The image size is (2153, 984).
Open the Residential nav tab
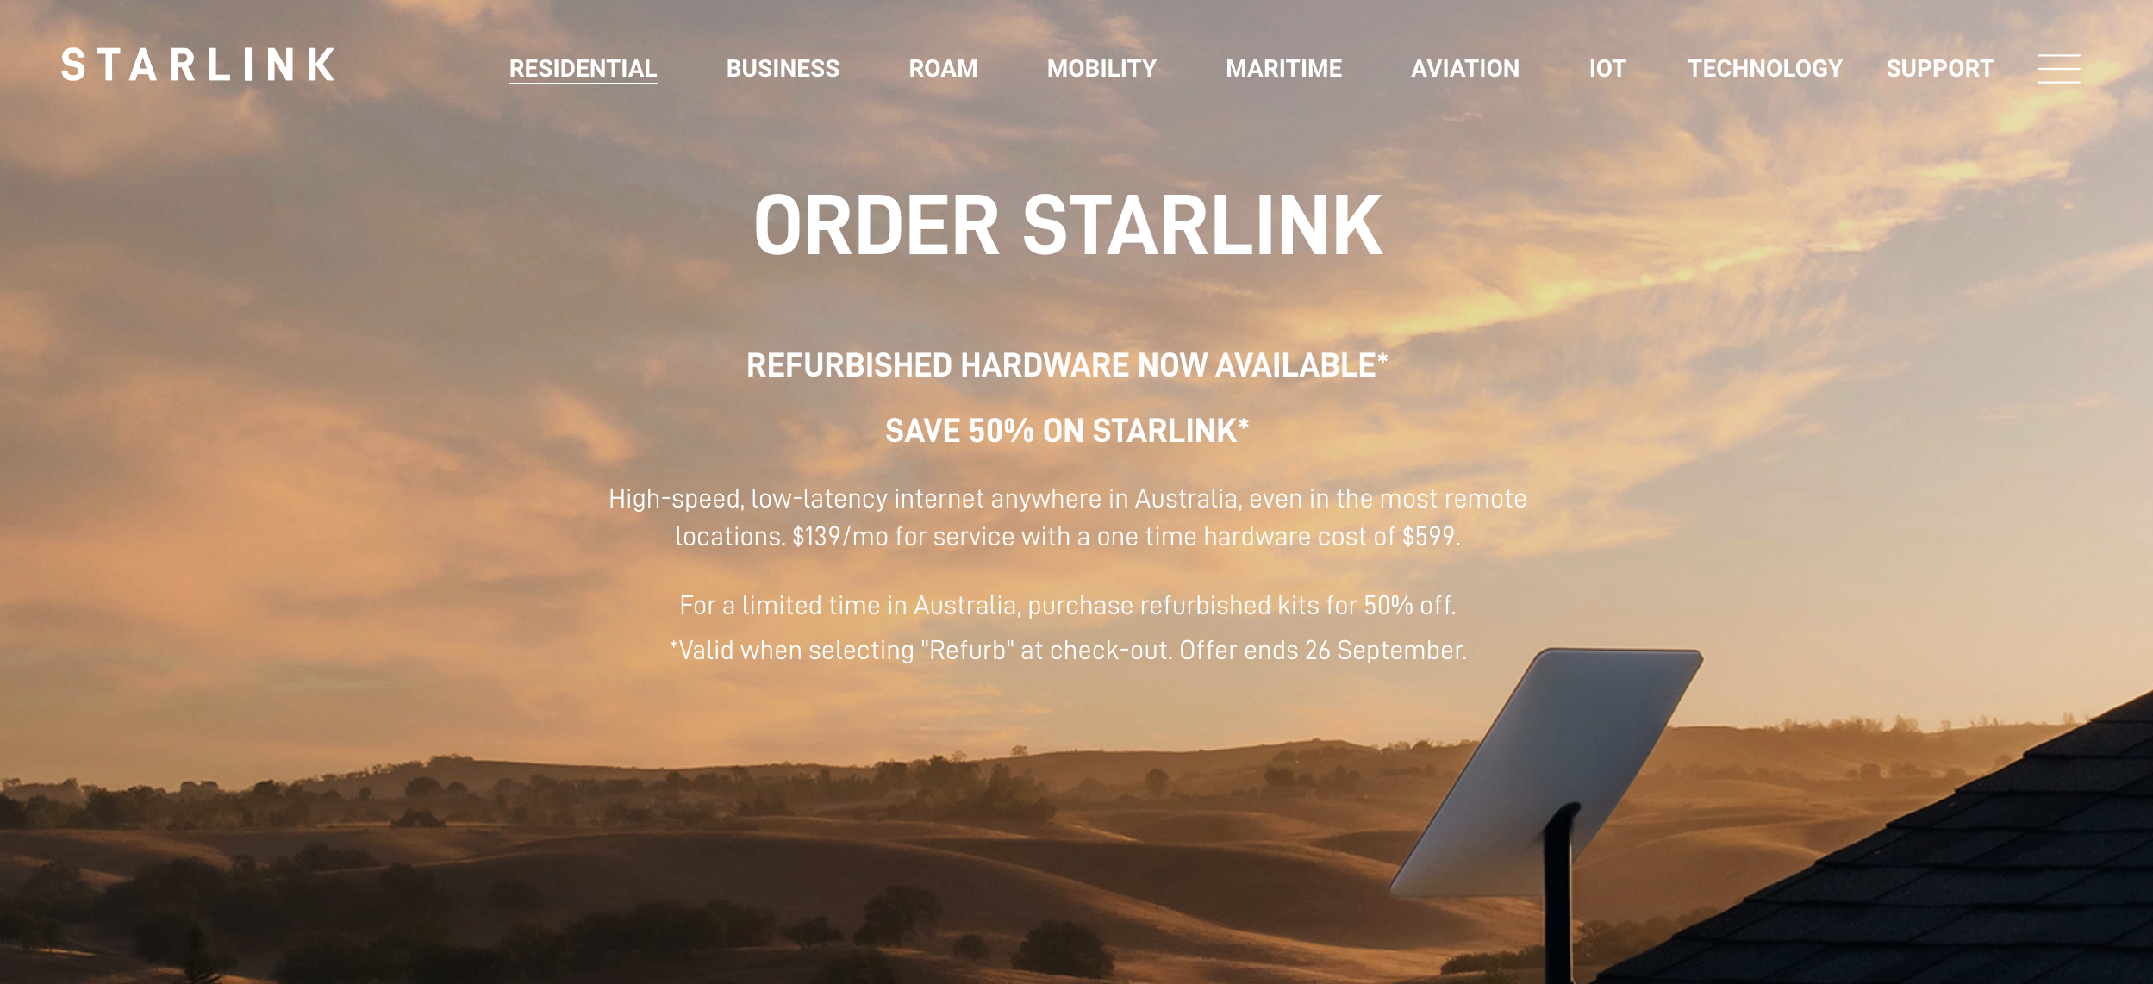(583, 68)
